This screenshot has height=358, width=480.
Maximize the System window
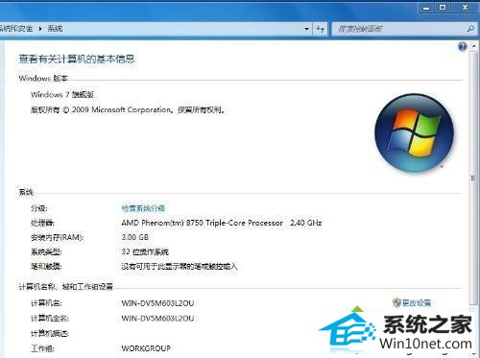coord(443,8)
